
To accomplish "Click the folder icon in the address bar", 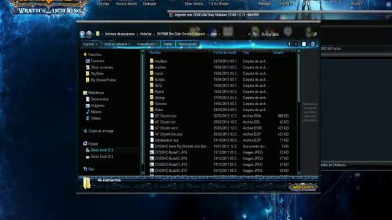I will (x=98, y=34).
